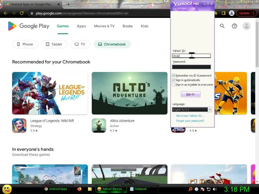Open Chrome profile avatar
This screenshot has width=259, height=194.
tap(232, 13)
